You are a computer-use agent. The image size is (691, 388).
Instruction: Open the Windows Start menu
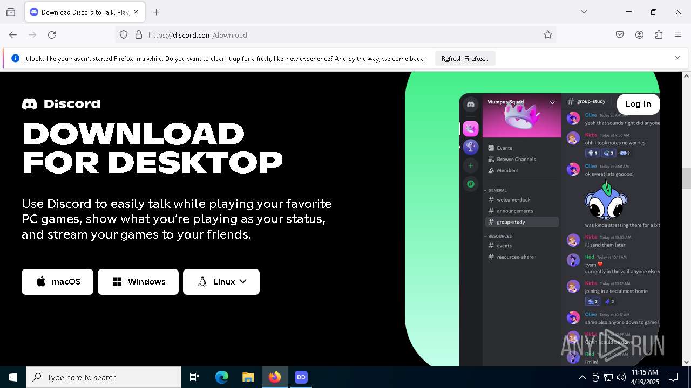13,377
